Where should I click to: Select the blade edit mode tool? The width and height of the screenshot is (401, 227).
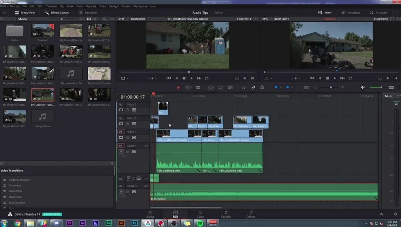(x=198, y=87)
